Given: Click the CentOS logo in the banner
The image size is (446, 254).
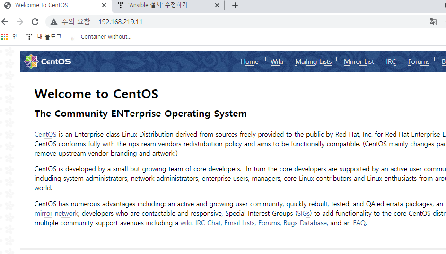Looking at the screenshot, I should pos(47,61).
